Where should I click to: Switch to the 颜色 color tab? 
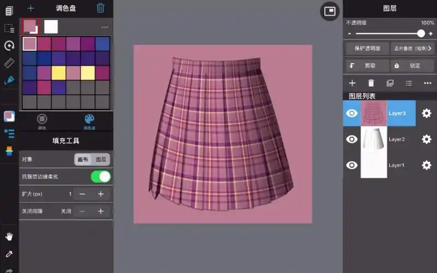click(x=42, y=121)
